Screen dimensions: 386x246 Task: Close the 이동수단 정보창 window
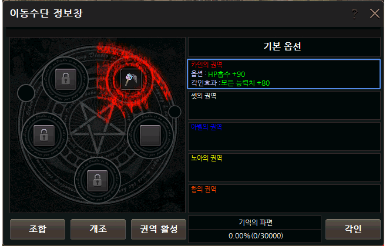tap(375, 14)
